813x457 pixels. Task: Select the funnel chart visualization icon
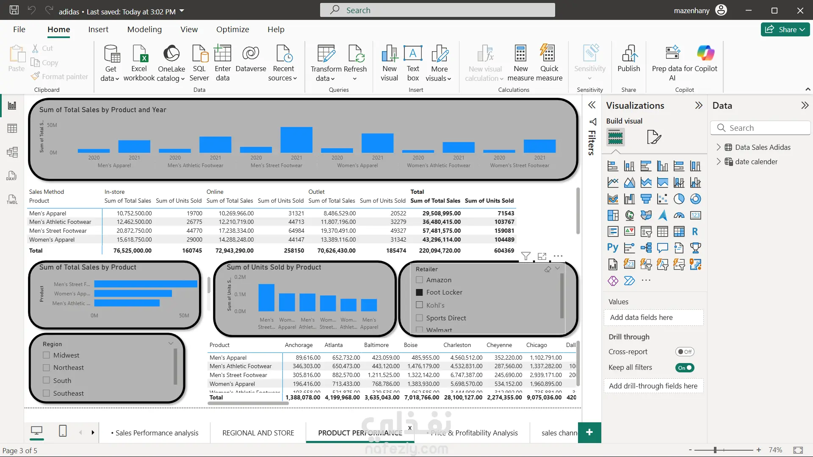point(646,199)
